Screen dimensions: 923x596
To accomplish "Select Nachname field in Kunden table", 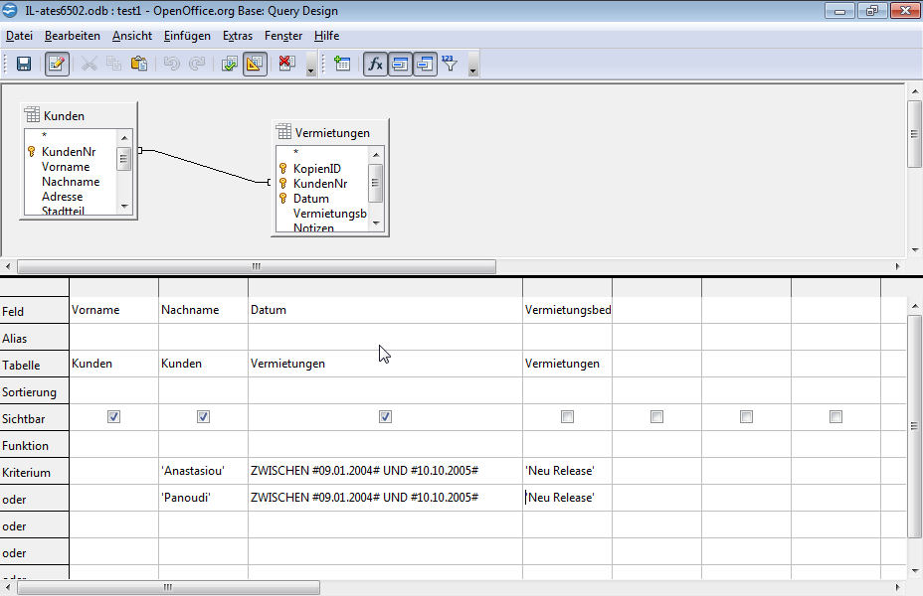I will (x=71, y=182).
